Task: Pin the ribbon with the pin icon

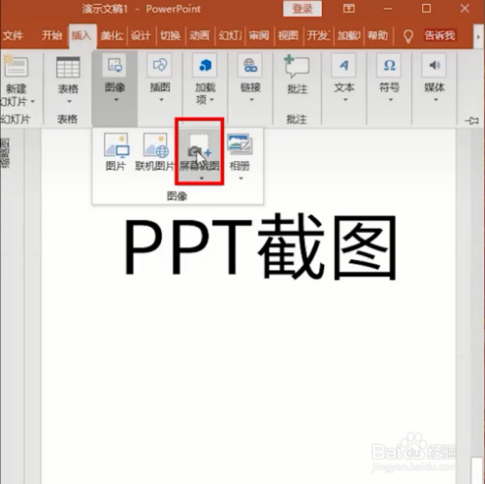Action: 471,121
